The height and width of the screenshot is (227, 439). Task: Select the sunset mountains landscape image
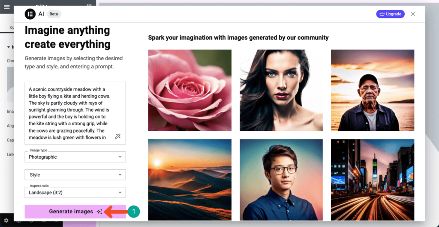[x=189, y=180]
